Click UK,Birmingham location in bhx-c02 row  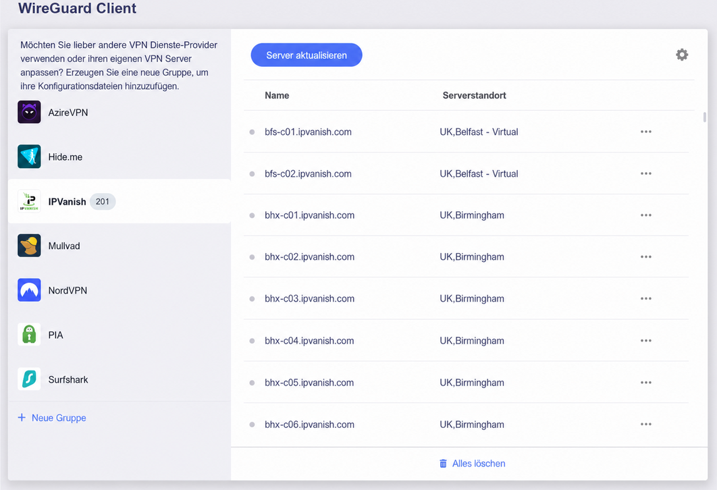[x=472, y=257]
